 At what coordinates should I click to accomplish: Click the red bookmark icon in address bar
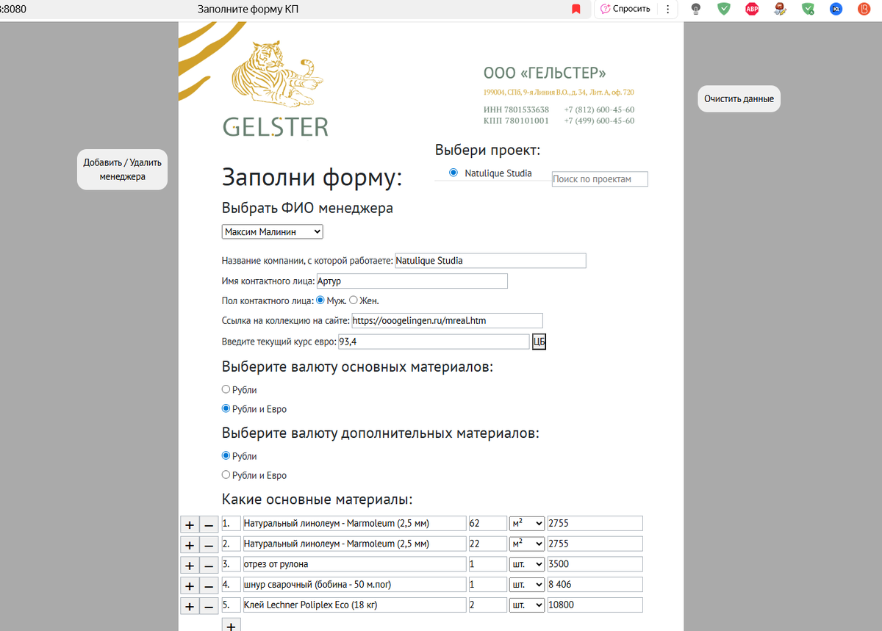pos(576,9)
